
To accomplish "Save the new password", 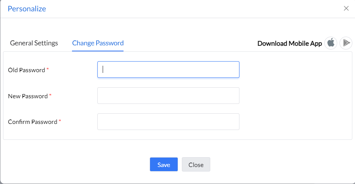I will (164, 164).
